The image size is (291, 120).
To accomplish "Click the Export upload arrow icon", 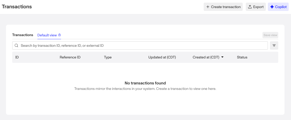I will [250, 7].
